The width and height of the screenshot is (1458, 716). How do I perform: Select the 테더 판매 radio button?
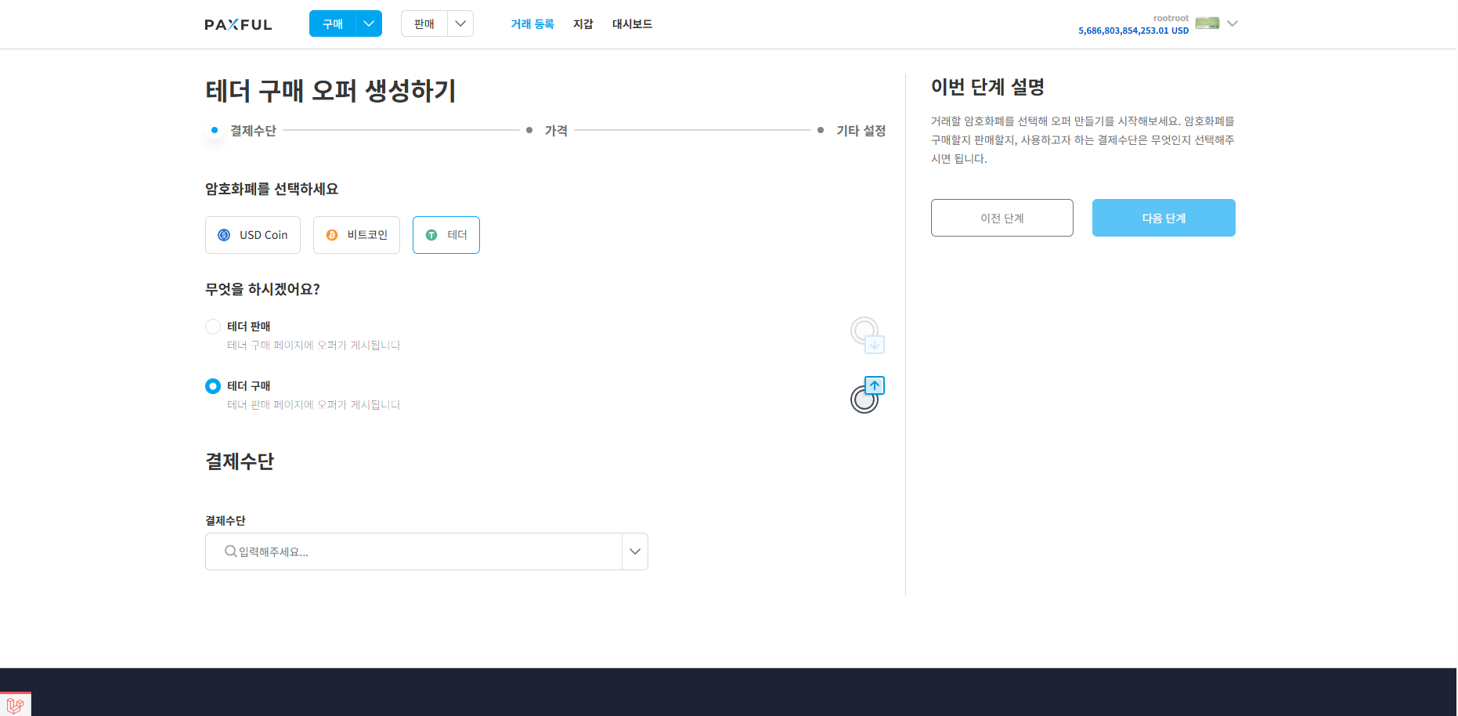pyautogui.click(x=212, y=326)
